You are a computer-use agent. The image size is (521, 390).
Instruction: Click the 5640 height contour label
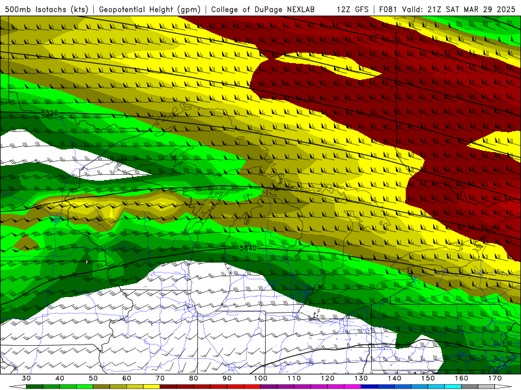[x=248, y=248]
